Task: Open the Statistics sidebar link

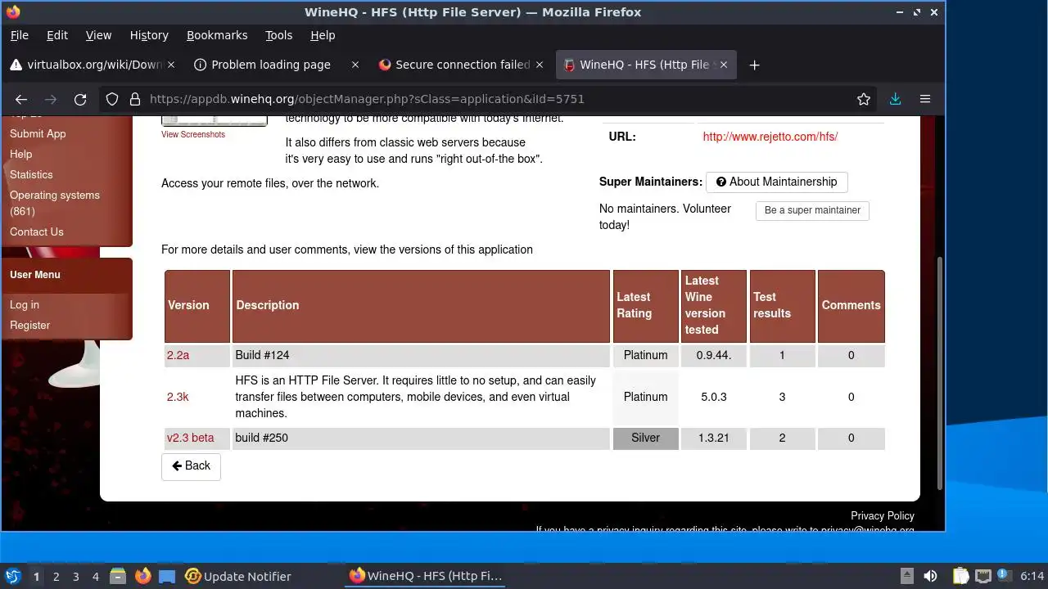Action: (x=31, y=174)
